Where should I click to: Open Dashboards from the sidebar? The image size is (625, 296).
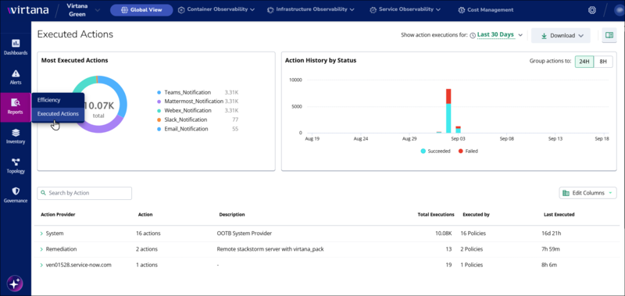pyautogui.click(x=16, y=47)
